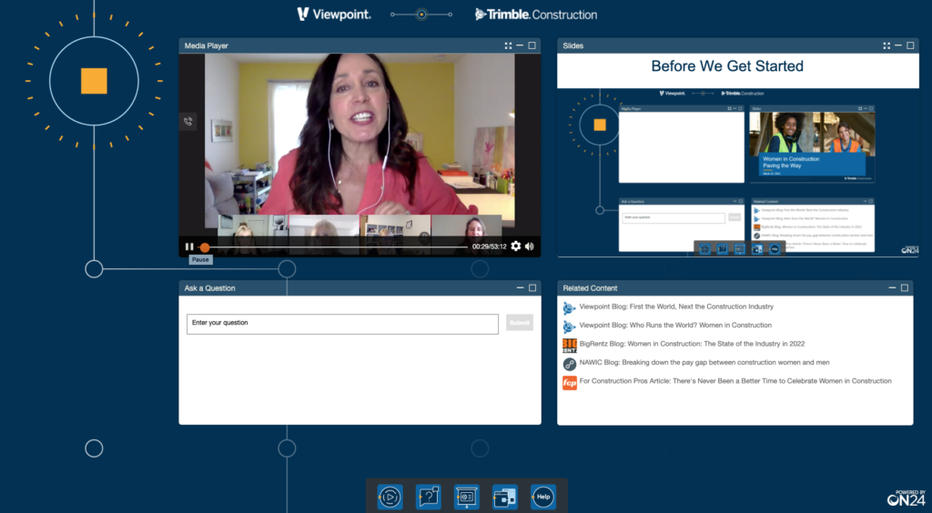Maximize the Media Player panel
Image resolution: width=932 pixels, height=513 pixels.
click(x=532, y=45)
